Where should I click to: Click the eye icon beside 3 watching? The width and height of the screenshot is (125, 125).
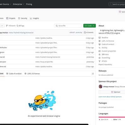point(99,58)
